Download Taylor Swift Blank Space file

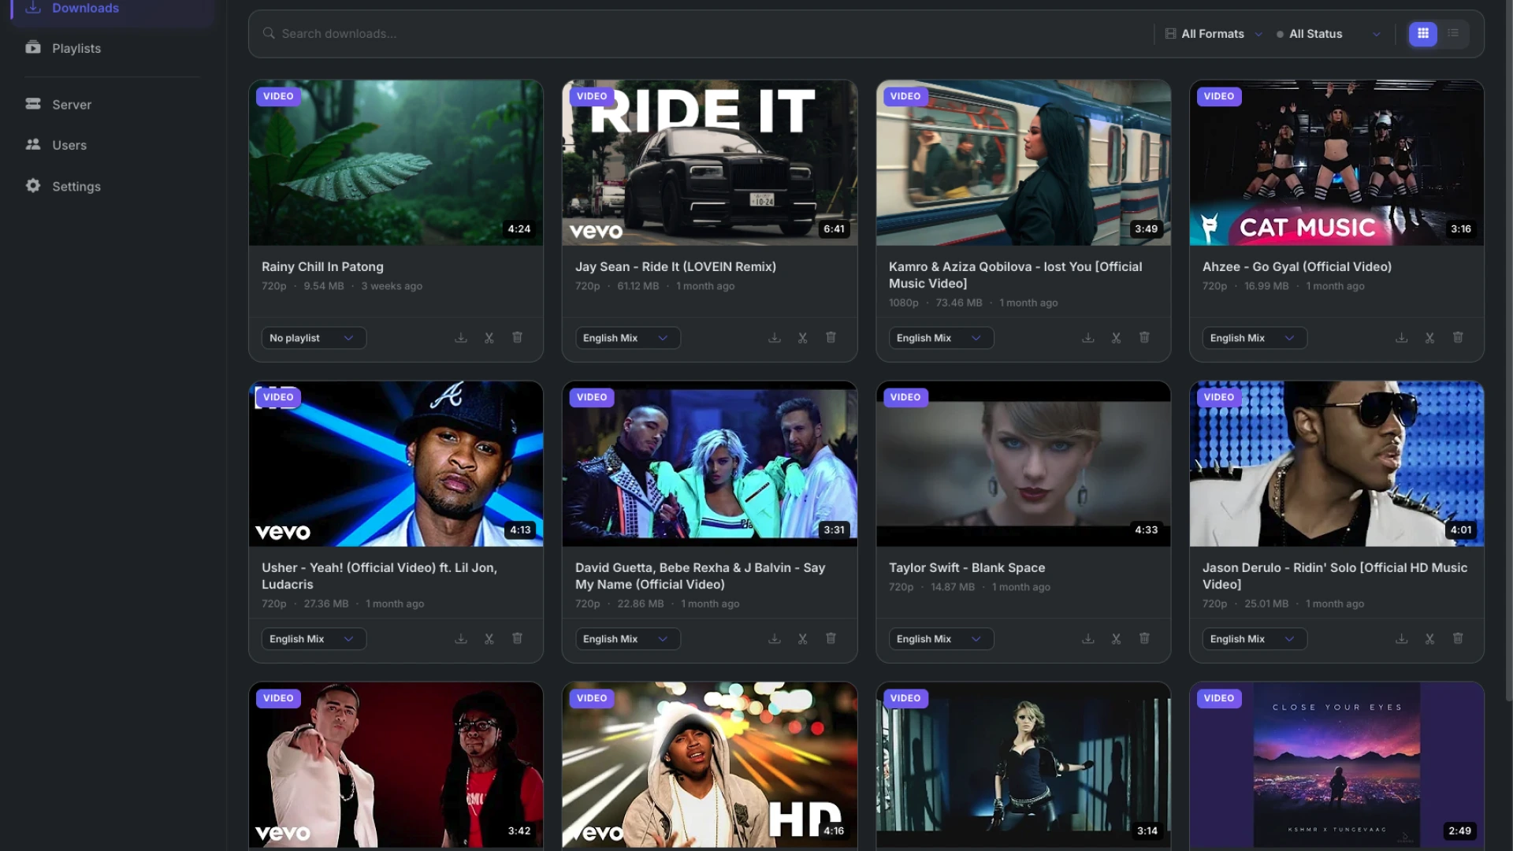pos(1088,639)
